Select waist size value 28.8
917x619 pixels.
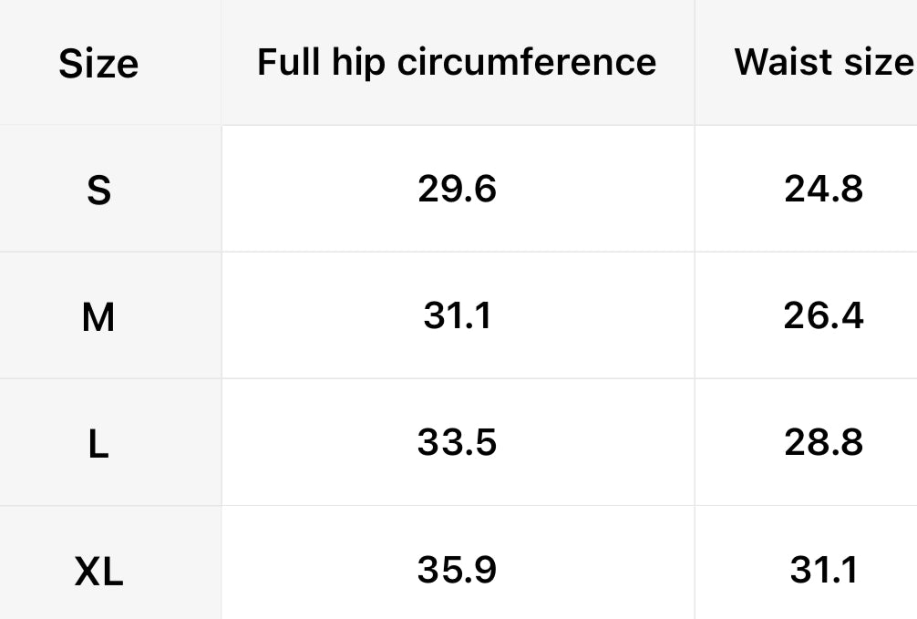(x=823, y=442)
